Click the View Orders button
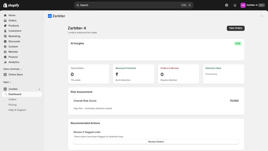 pos(236,28)
